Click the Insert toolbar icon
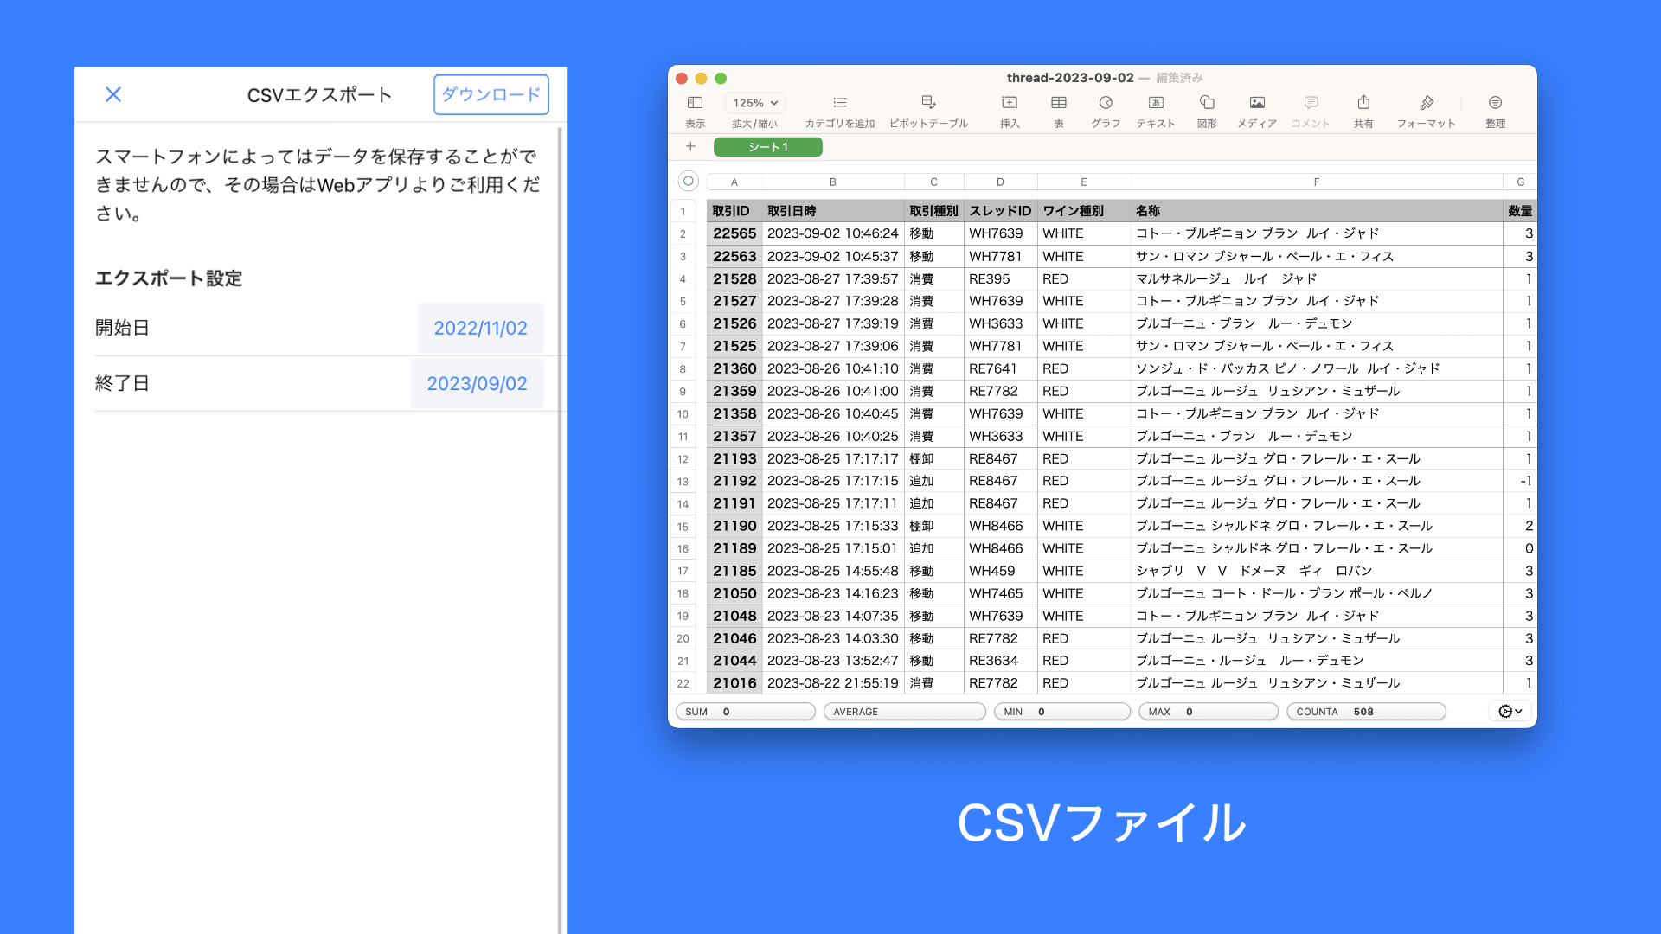 click(1009, 103)
